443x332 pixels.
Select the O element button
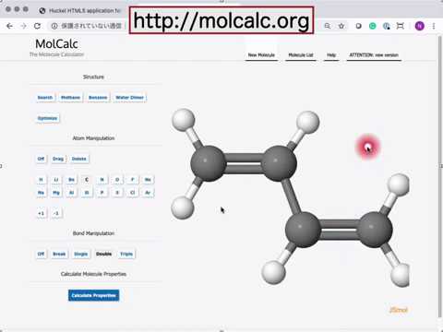(x=117, y=180)
